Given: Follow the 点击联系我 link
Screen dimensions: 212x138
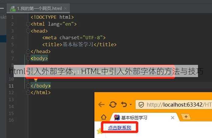Looking at the screenshot, I should point(120,128).
